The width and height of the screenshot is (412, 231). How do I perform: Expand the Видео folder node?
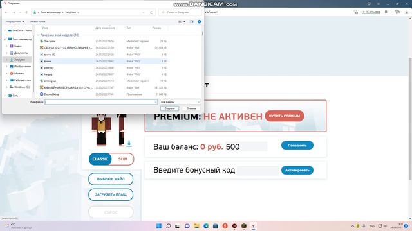click(7, 46)
